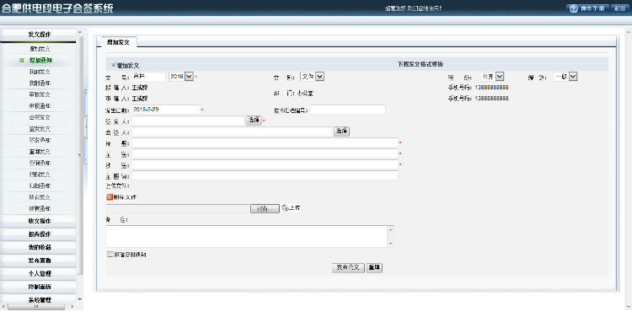Click the sidebar horizontal scrollbar right arrow
Viewport: 632px width, 317px height.
coord(72,307)
